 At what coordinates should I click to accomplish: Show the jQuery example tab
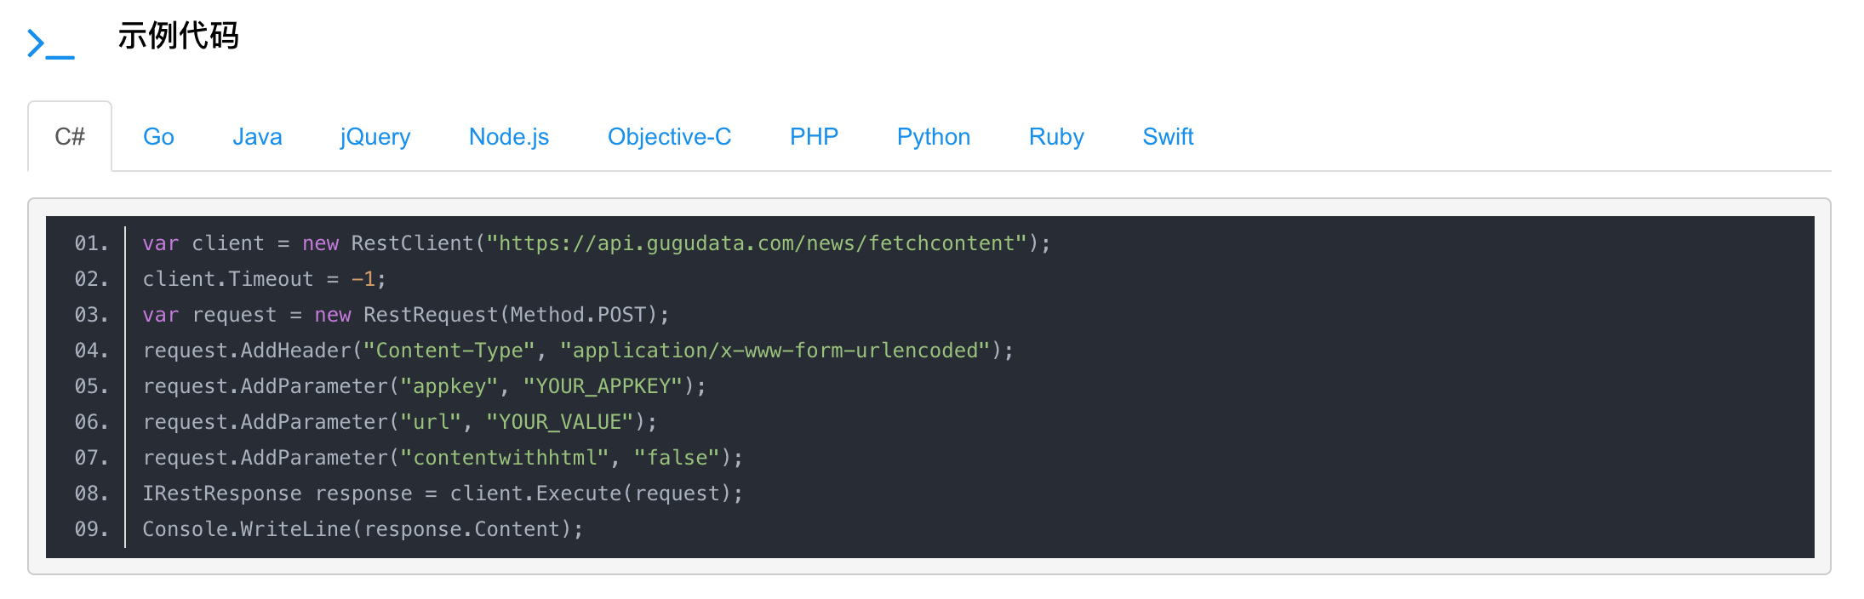coord(375,137)
